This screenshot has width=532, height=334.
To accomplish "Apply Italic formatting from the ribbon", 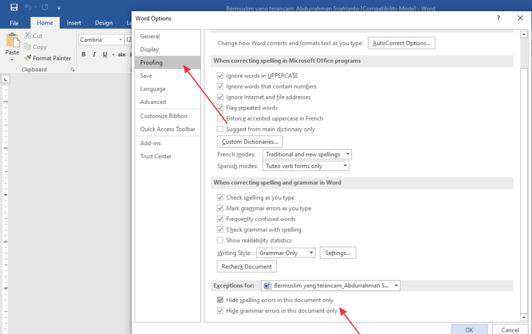I will tap(94, 54).
